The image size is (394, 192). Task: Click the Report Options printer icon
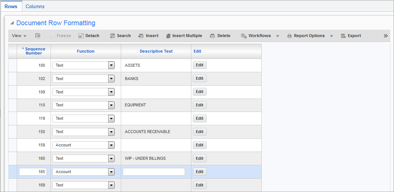[x=290, y=36]
